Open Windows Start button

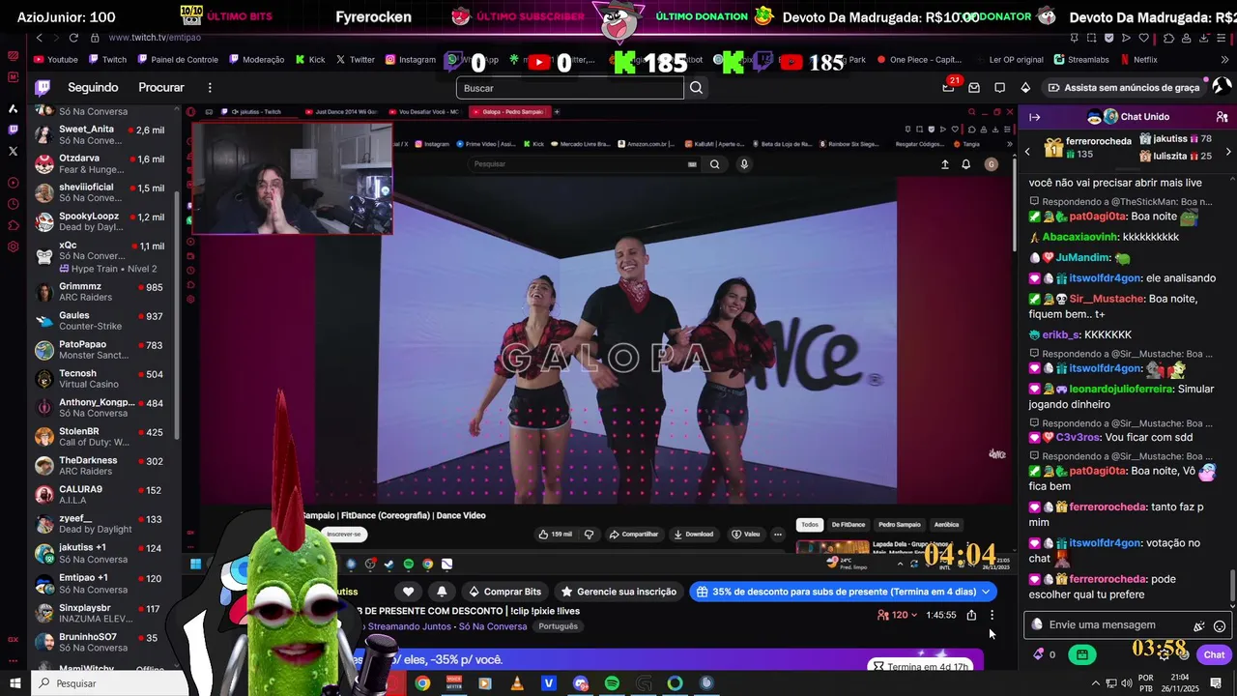[x=14, y=683]
